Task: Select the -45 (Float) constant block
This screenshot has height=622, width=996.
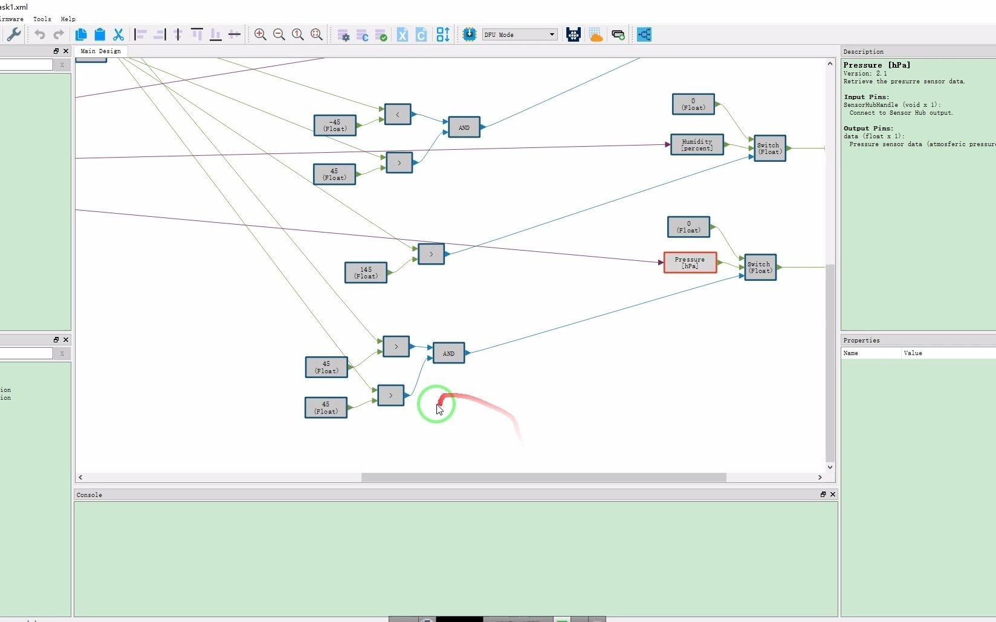Action: (x=335, y=125)
